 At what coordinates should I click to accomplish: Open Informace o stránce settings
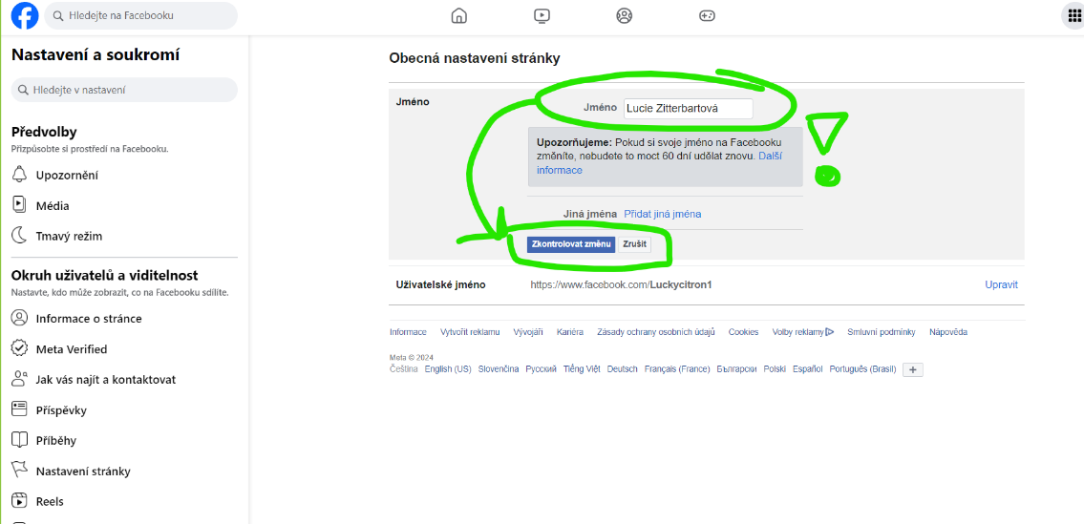(88, 319)
